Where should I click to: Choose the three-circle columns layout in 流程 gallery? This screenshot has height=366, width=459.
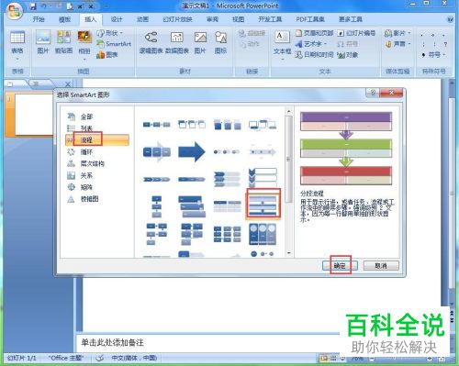pyautogui.click(x=263, y=234)
